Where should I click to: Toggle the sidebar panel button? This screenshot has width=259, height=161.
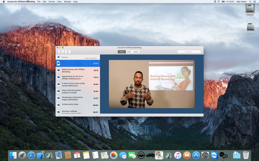61,52
